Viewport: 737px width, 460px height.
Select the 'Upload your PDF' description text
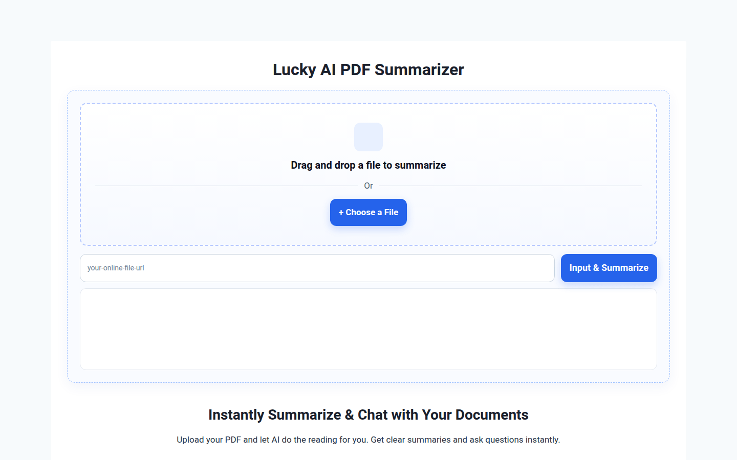pyautogui.click(x=368, y=440)
